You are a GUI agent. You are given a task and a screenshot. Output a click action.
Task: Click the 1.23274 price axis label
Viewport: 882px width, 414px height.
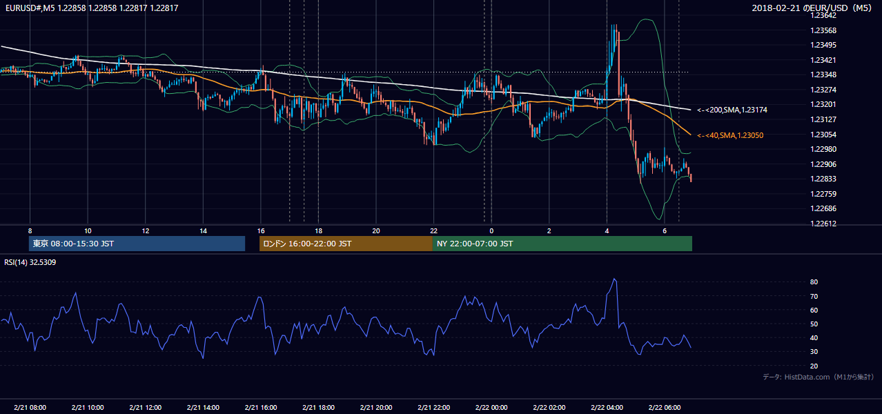pos(823,90)
